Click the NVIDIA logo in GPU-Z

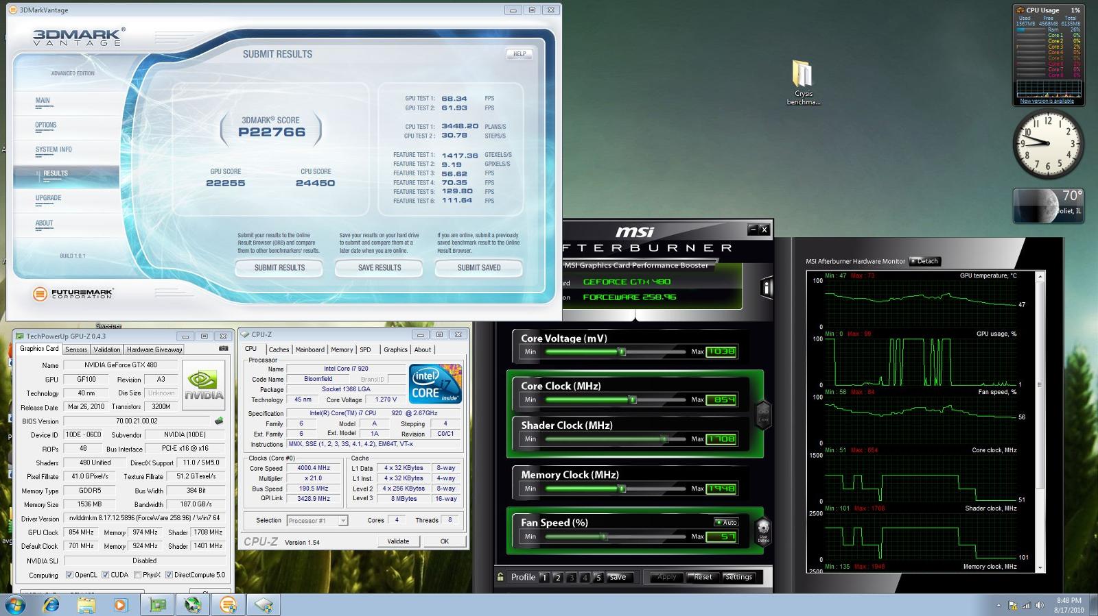(204, 385)
